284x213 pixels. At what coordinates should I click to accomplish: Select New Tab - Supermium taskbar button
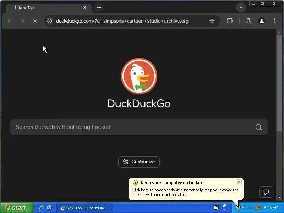[x=84, y=208]
